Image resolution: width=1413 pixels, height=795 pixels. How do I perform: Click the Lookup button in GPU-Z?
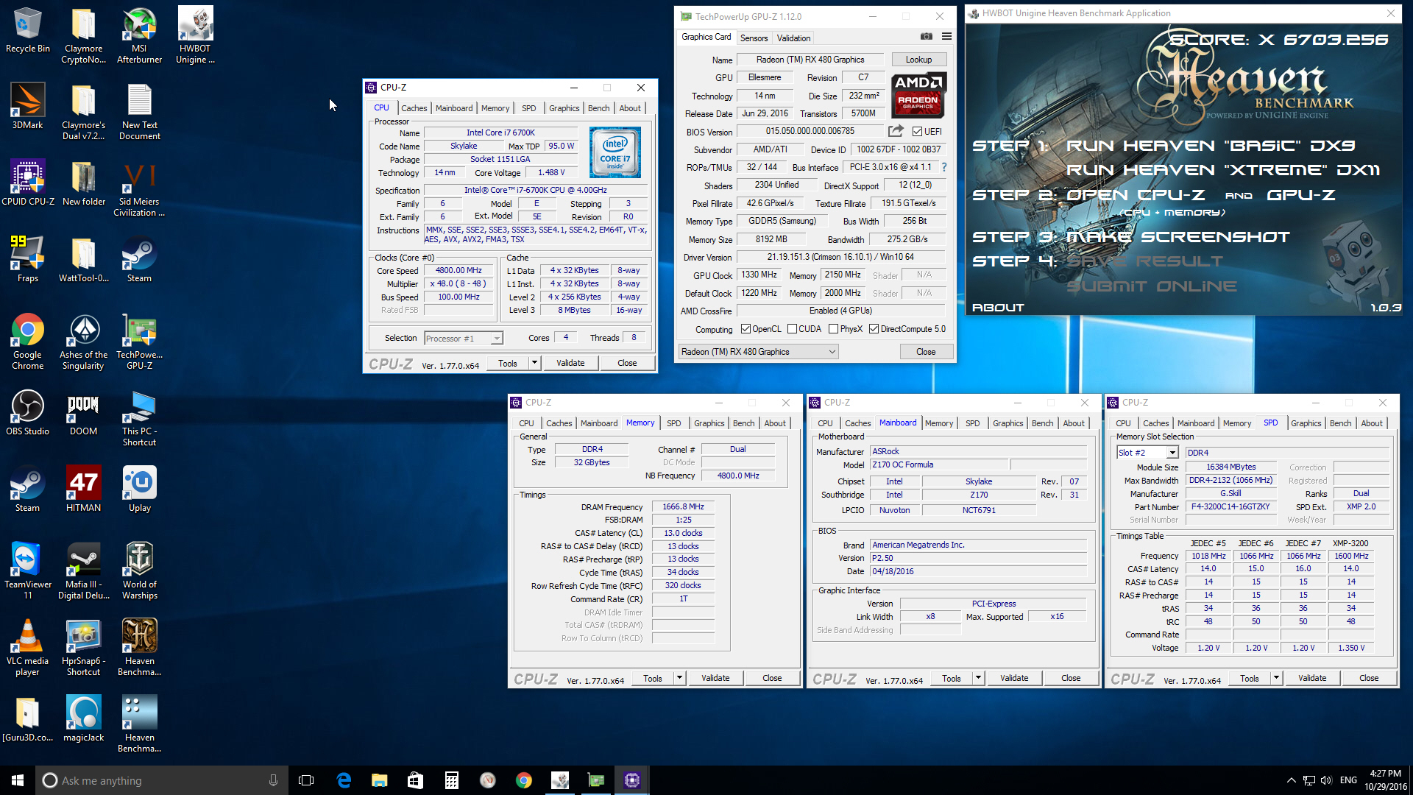[918, 60]
